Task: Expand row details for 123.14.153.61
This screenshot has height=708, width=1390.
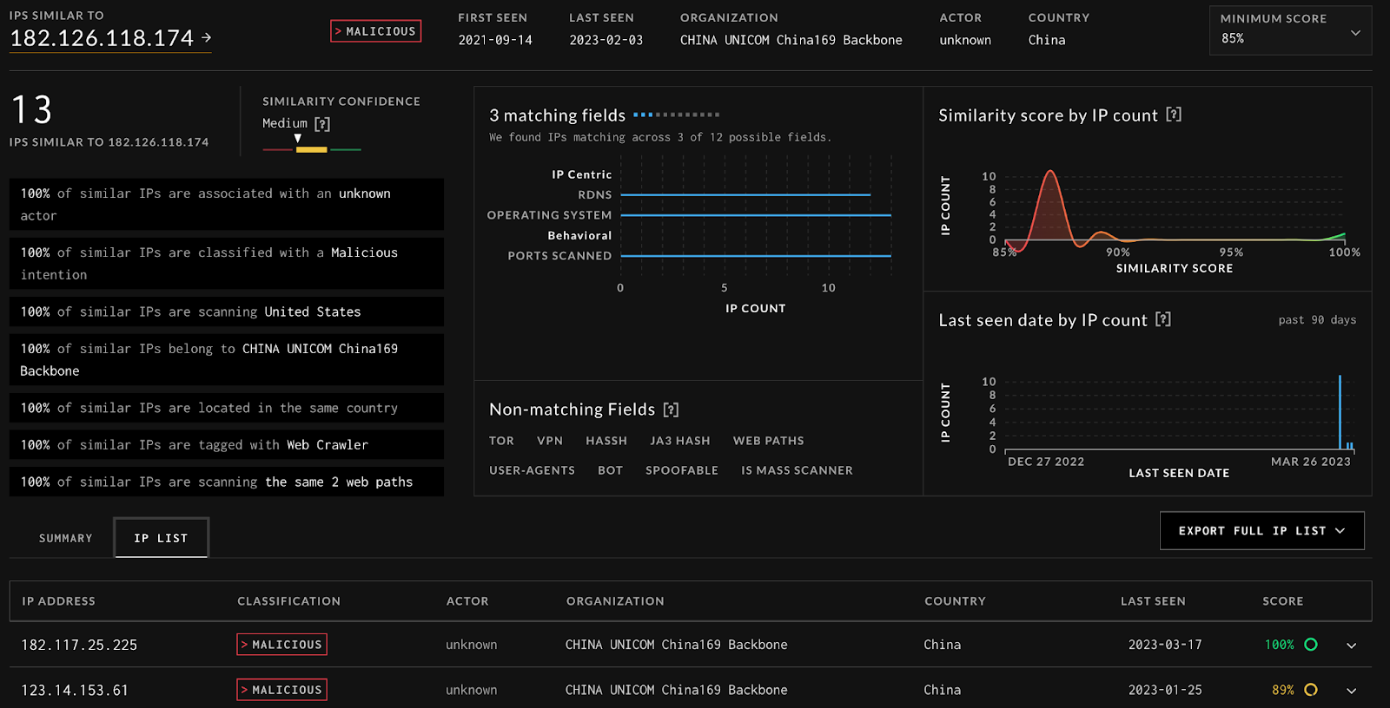Action: (1351, 691)
